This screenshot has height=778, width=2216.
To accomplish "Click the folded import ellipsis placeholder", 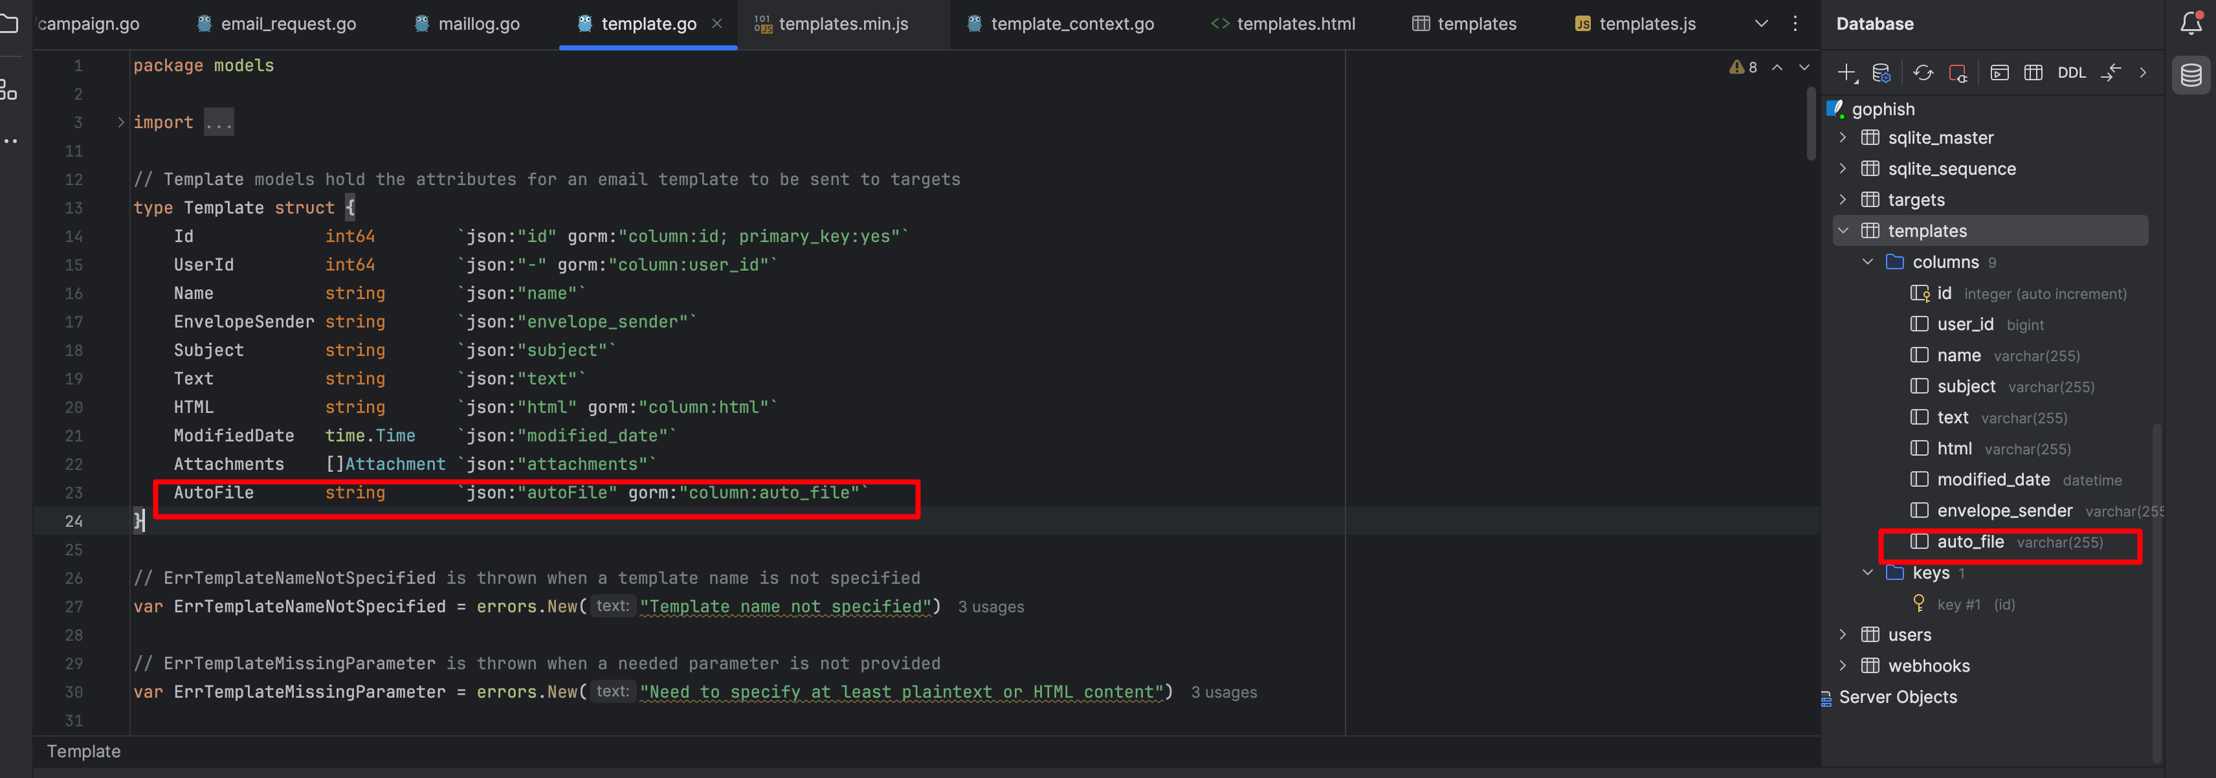I will 219,123.
